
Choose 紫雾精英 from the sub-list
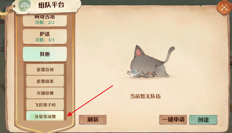pyautogui.click(x=45, y=81)
